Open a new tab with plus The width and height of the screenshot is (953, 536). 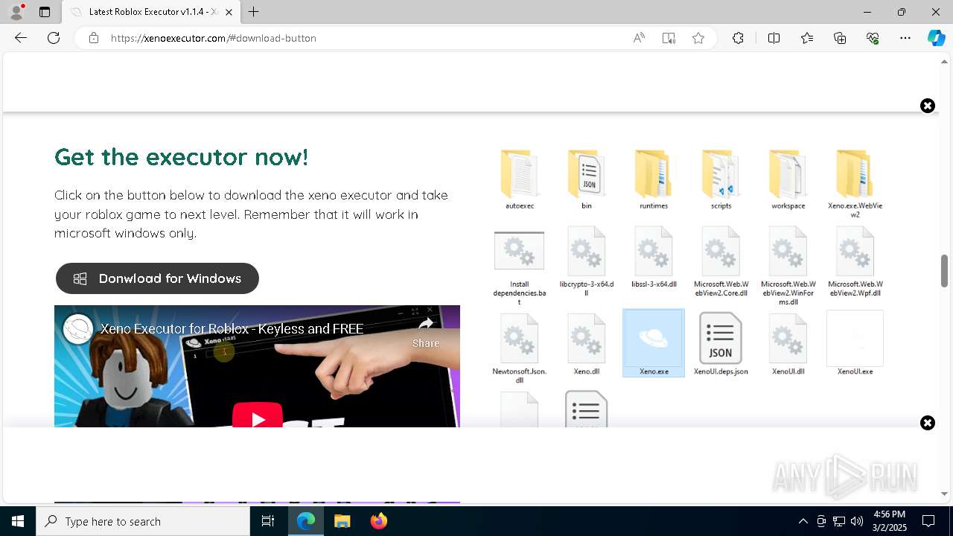tap(254, 12)
